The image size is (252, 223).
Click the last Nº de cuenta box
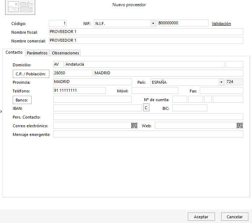[228, 99]
